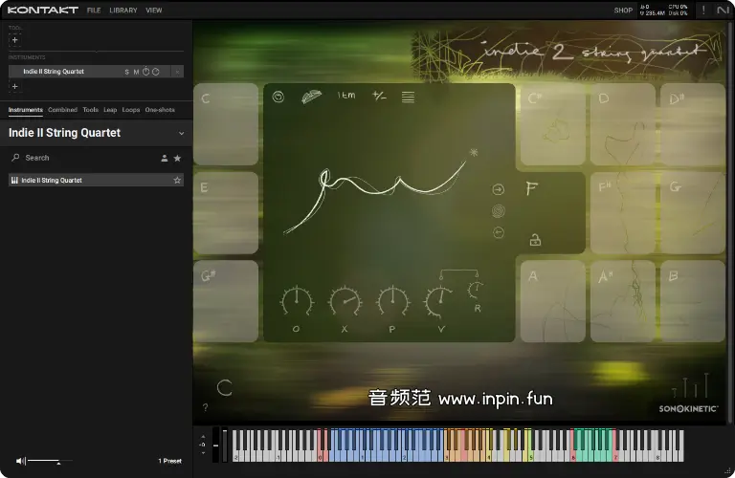735x478 pixels.
Task: Add an instrument with the plus under INSTRUMENTS
Action: click(15, 86)
